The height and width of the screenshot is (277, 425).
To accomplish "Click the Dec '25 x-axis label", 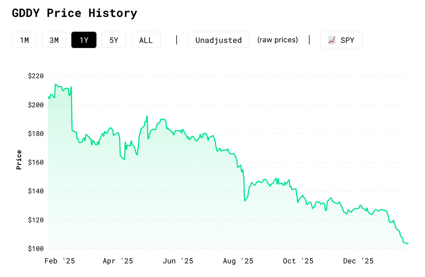I will (x=358, y=261).
